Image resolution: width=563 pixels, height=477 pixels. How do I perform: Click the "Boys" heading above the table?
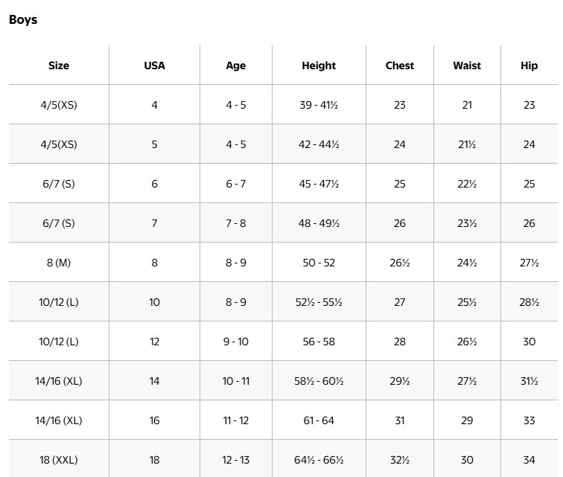tap(23, 20)
